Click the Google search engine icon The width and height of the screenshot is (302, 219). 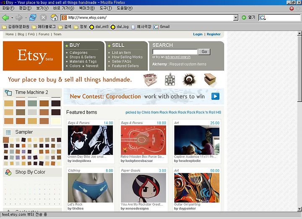[x=262, y=18]
